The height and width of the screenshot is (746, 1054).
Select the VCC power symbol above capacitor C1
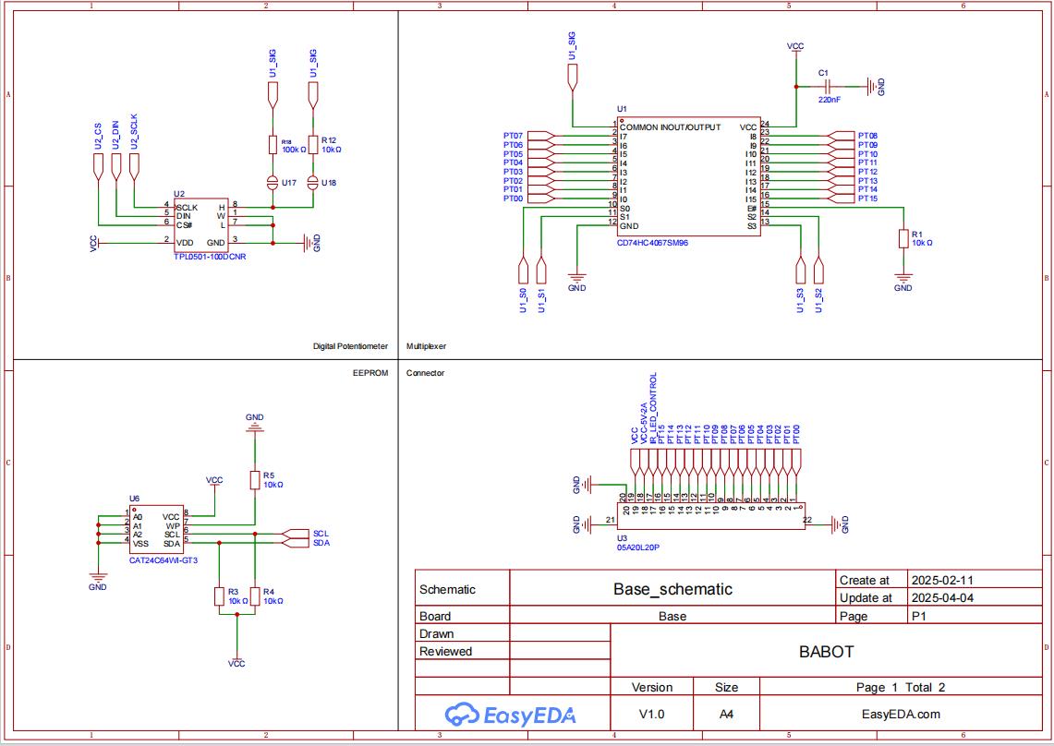click(x=795, y=48)
